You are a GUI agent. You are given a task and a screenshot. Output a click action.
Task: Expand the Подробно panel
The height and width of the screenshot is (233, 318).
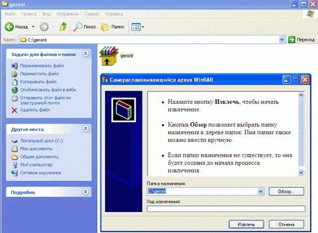85,192
